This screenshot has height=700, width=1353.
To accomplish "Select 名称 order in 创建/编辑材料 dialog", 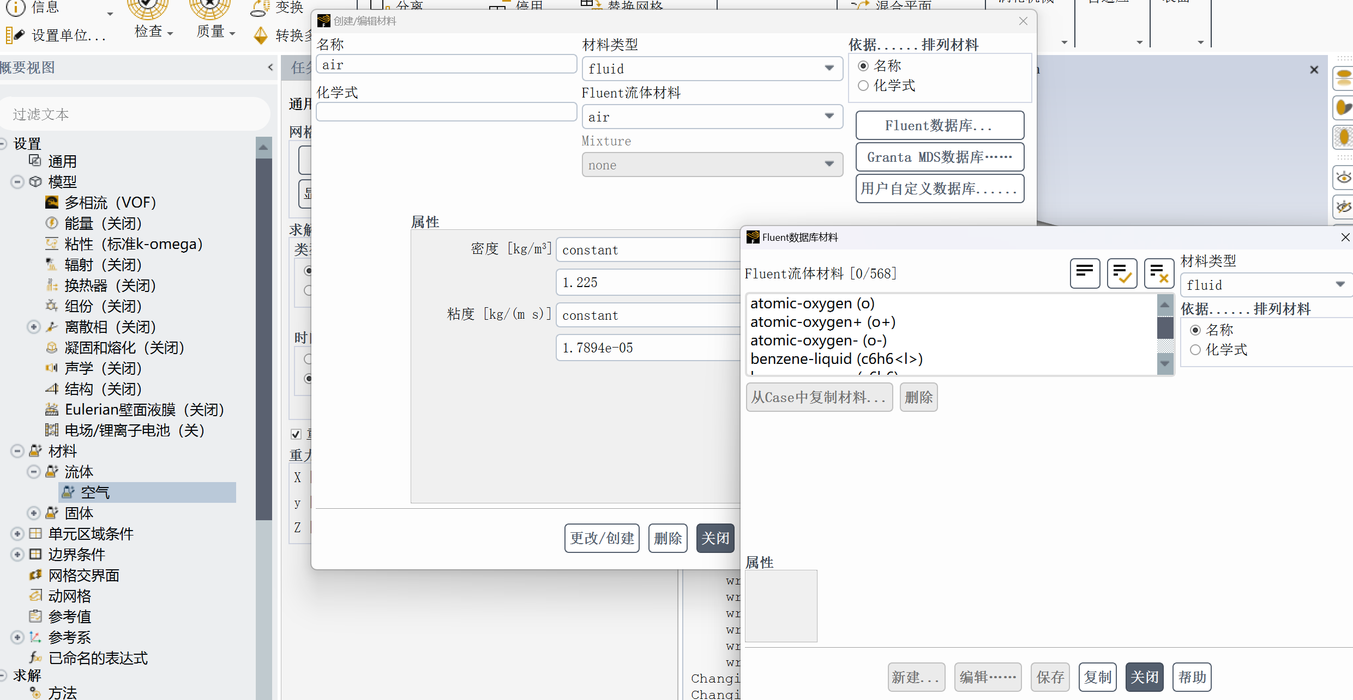I will [x=863, y=66].
